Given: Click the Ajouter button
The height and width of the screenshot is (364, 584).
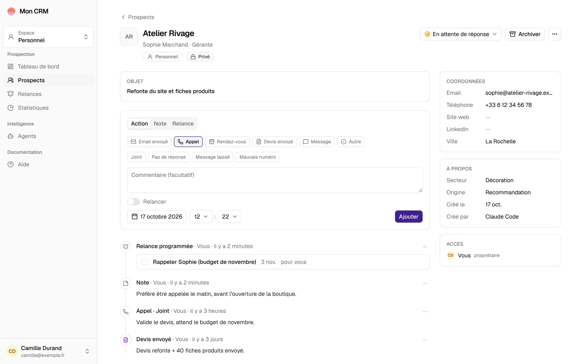Looking at the screenshot, I should 409,217.
